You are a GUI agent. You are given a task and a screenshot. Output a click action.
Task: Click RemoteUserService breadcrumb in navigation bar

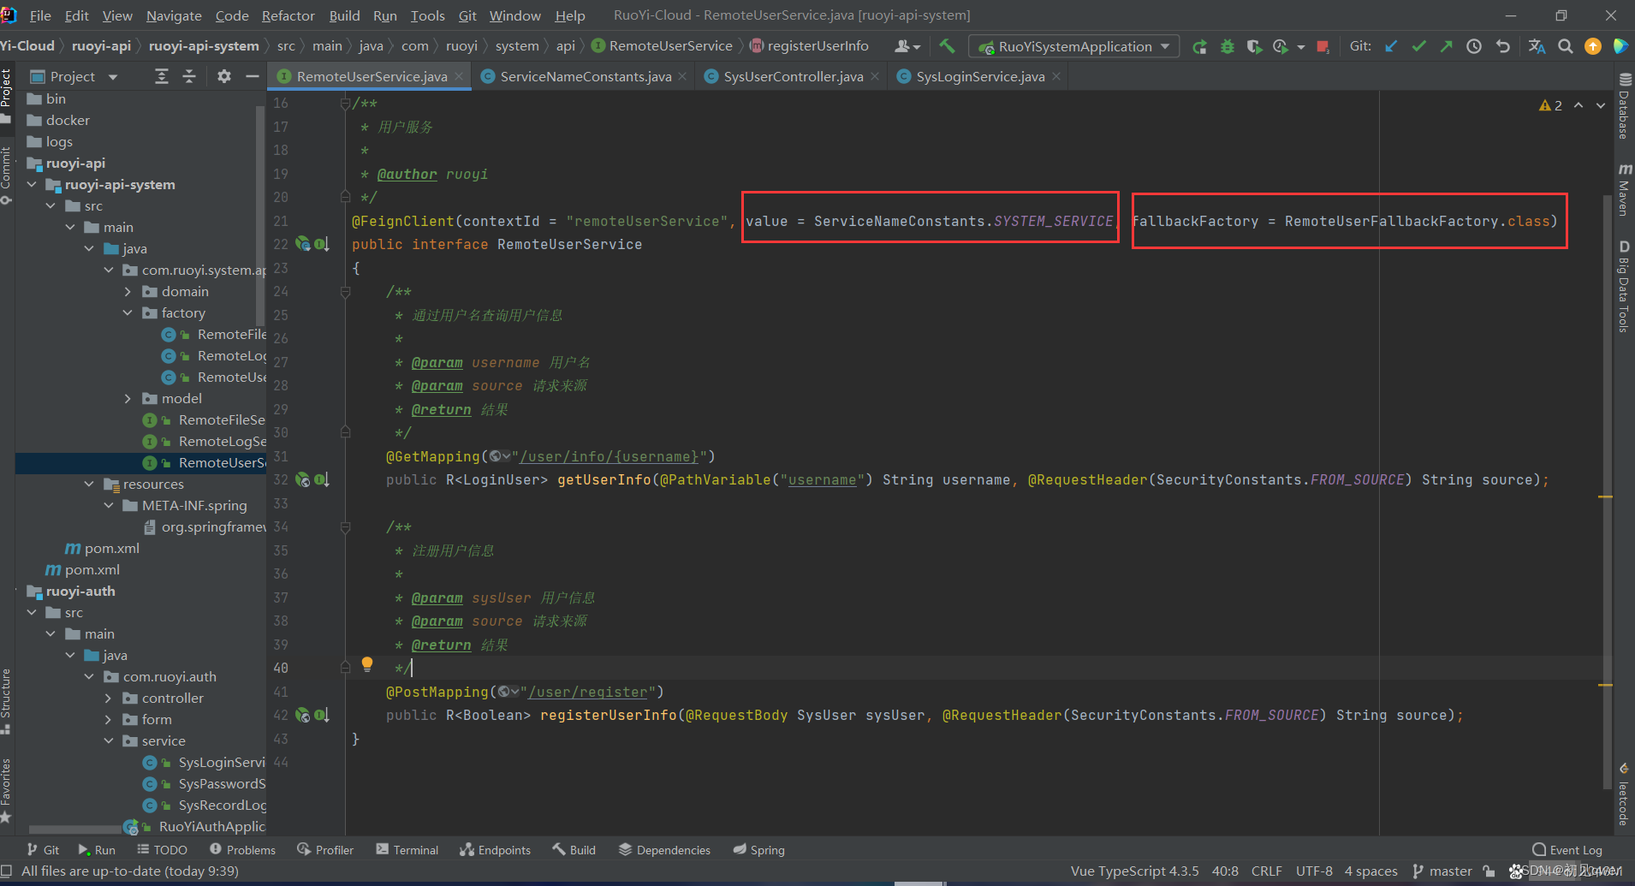point(663,45)
